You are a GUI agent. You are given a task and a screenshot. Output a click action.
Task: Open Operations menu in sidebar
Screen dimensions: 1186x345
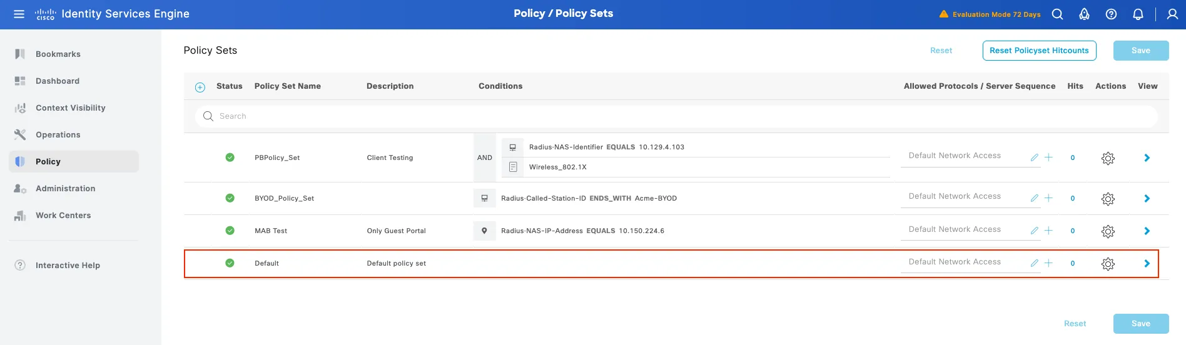(x=74, y=134)
